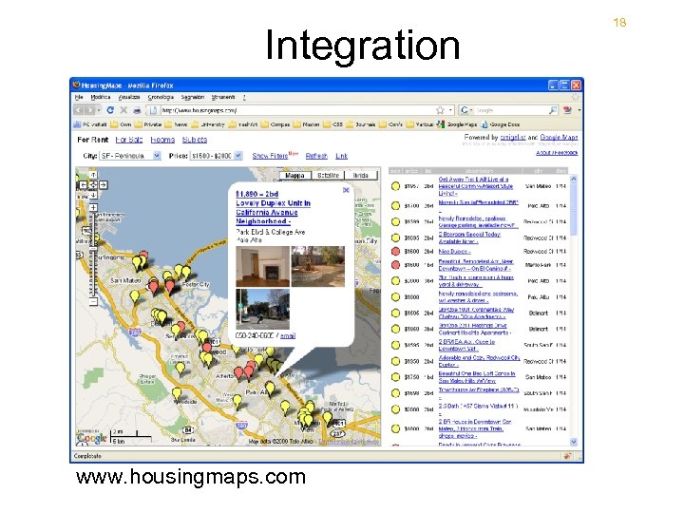Switch the map to Ibrida view
Screen dimensions: 684x513
pos(361,176)
